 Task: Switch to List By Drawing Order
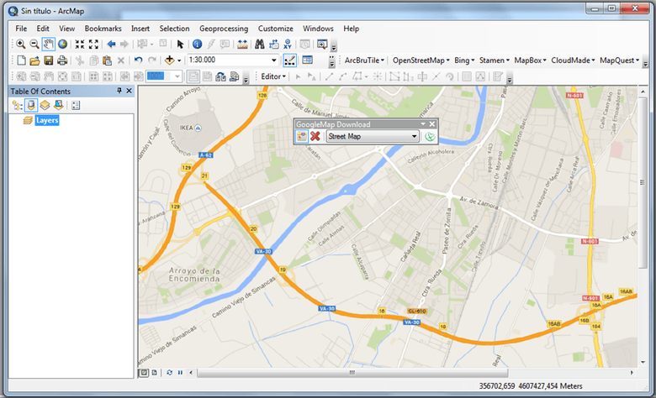(x=17, y=105)
